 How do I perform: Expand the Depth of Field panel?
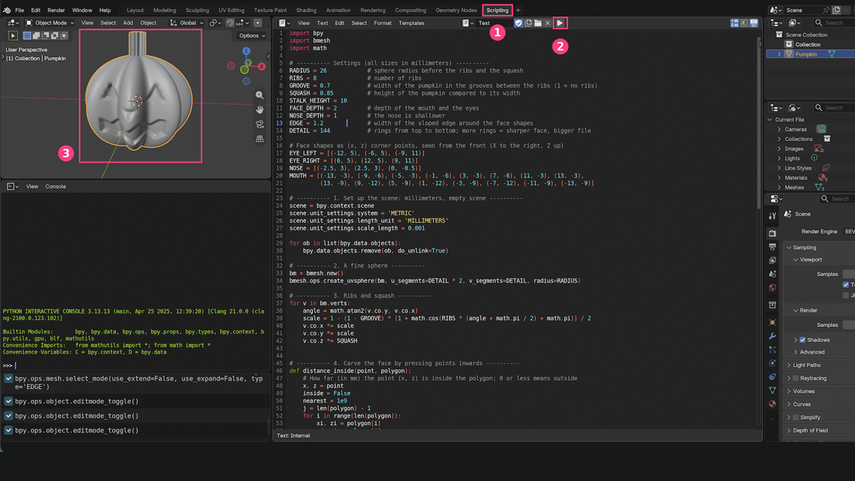click(789, 430)
